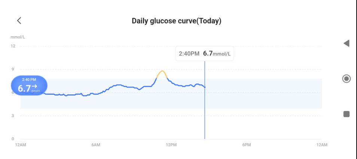Tap the rightmost 12AM time axis label
This screenshot has height=159, width=357.
tap(321, 145)
